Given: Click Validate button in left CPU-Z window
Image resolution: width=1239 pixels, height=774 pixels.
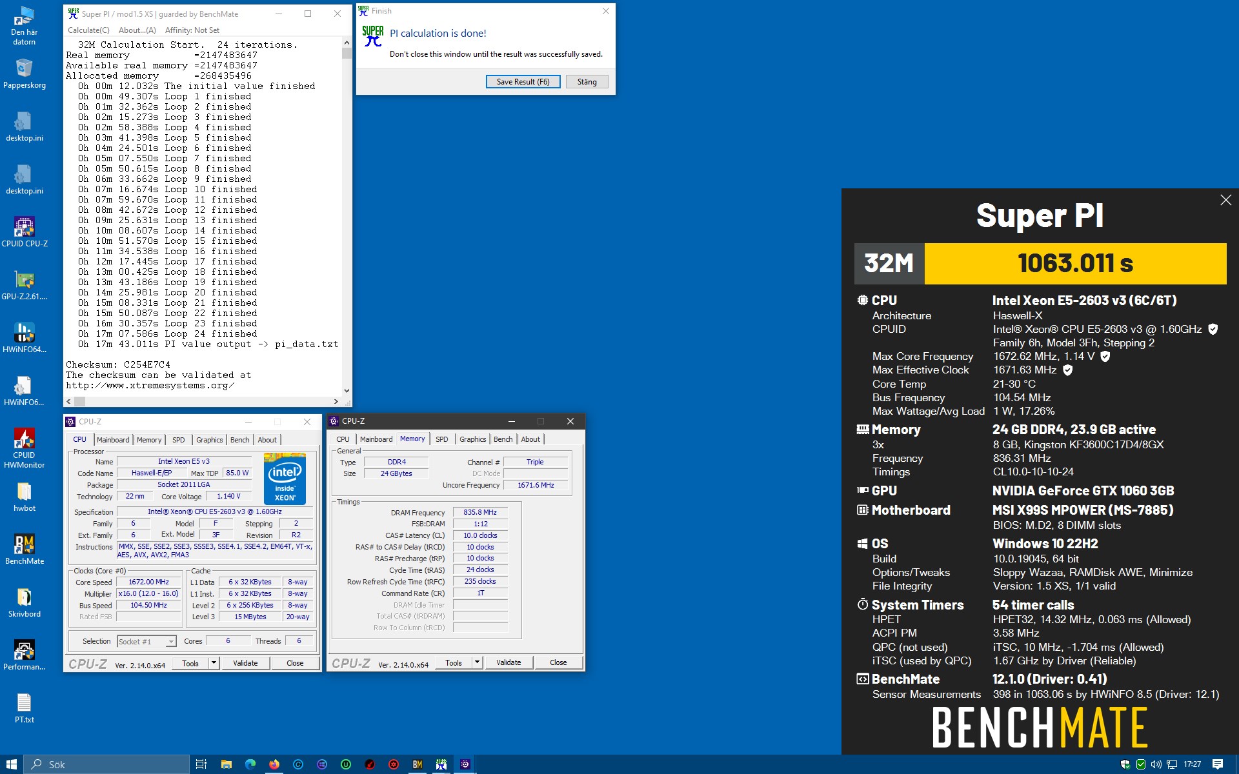Looking at the screenshot, I should 245,663.
